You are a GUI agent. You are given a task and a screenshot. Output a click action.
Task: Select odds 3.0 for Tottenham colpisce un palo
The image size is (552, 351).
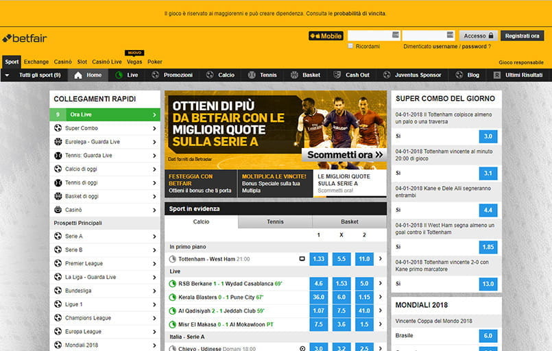(x=488, y=136)
